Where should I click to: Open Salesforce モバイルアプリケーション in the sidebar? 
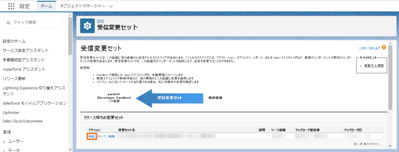point(35,103)
